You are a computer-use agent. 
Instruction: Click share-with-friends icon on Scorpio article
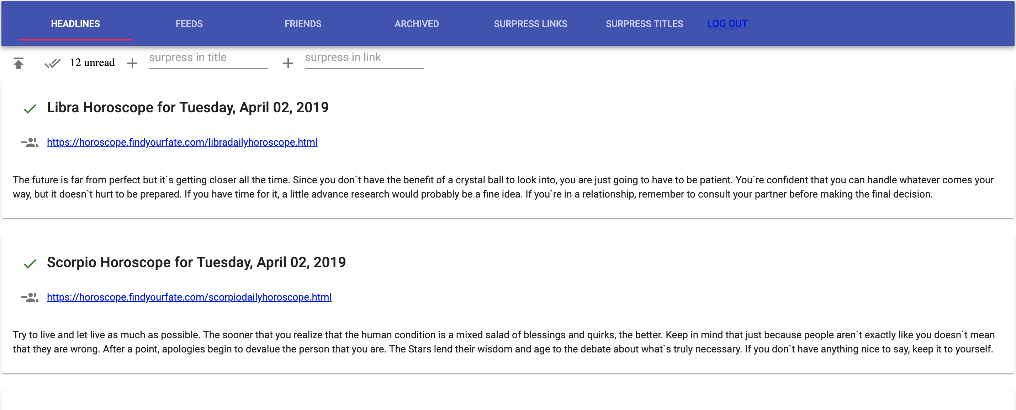tap(30, 297)
